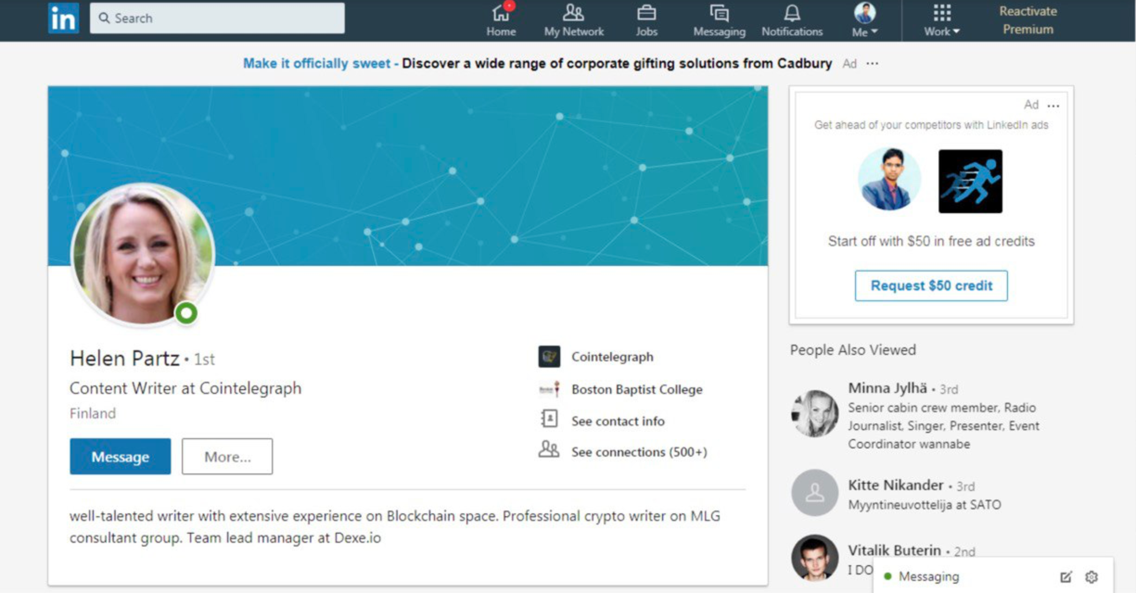Open Messaging in the top nav
Viewport: 1136px width, 593px height.
[x=719, y=20]
